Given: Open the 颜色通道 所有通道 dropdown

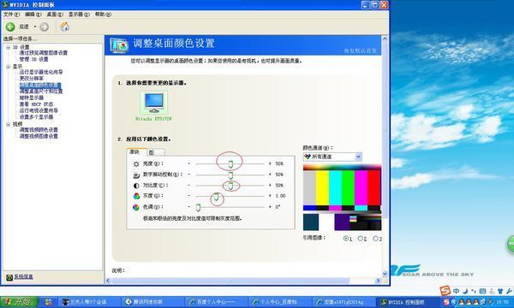Looking at the screenshot, I should pyautogui.click(x=332, y=157).
